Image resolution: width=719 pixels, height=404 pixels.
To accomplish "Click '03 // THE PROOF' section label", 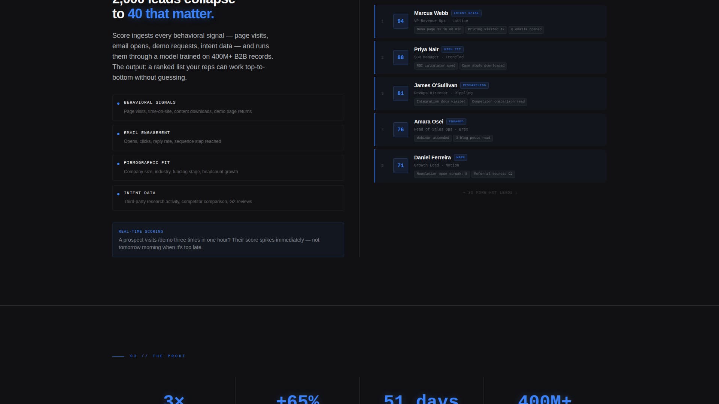I will click(x=158, y=356).
